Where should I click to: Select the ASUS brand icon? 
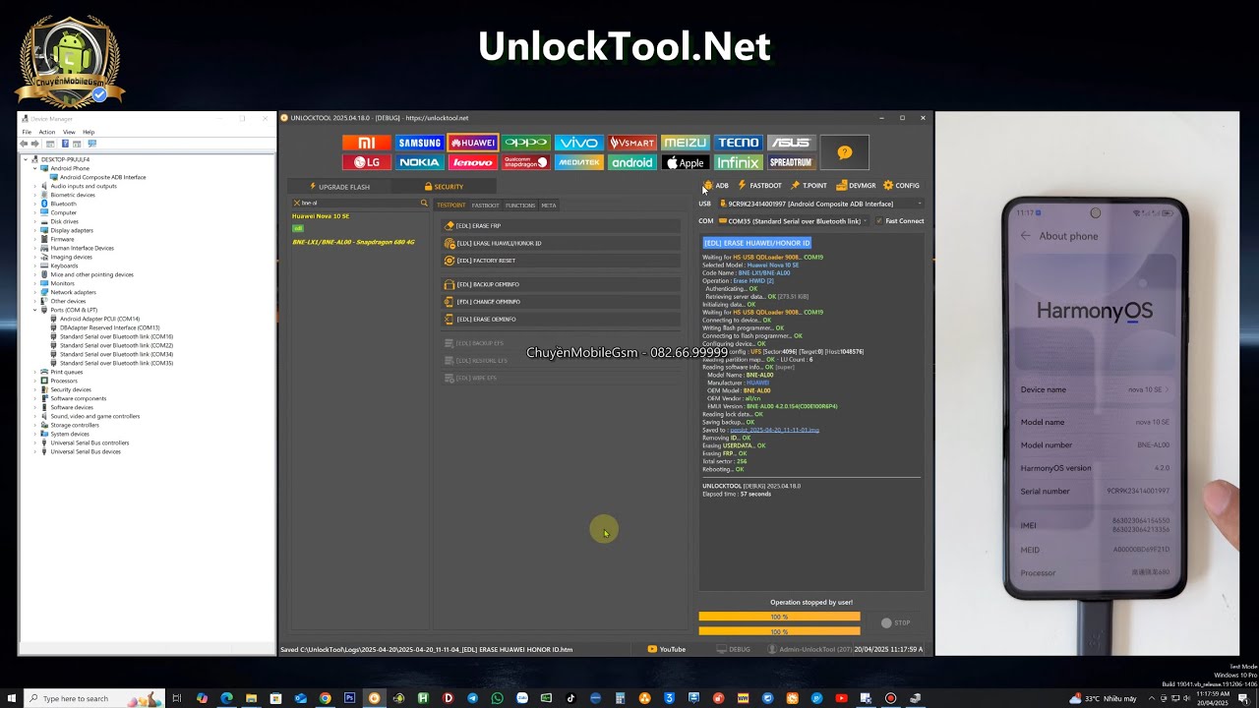coord(791,143)
